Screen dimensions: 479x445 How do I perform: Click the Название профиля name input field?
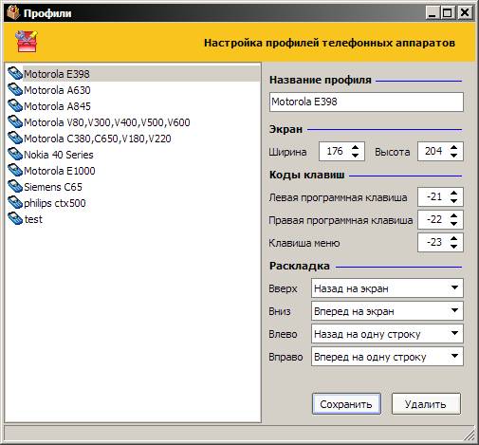click(x=366, y=102)
